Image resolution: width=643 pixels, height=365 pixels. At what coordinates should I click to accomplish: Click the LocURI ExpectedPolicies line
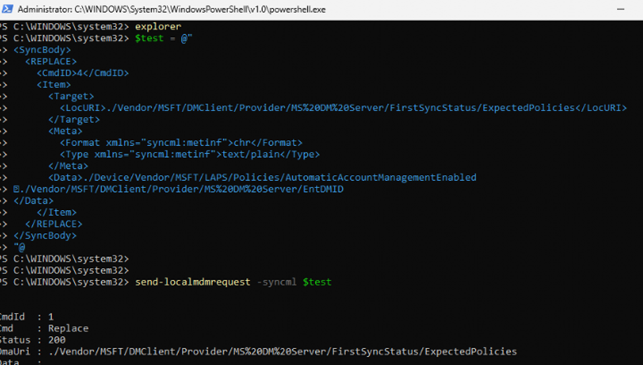pyautogui.click(x=343, y=108)
